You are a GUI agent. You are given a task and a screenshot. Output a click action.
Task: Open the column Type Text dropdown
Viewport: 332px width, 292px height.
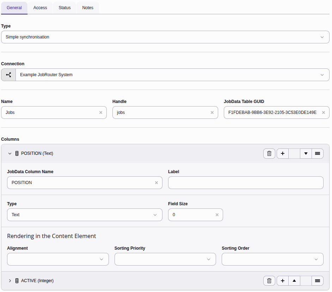(85, 215)
